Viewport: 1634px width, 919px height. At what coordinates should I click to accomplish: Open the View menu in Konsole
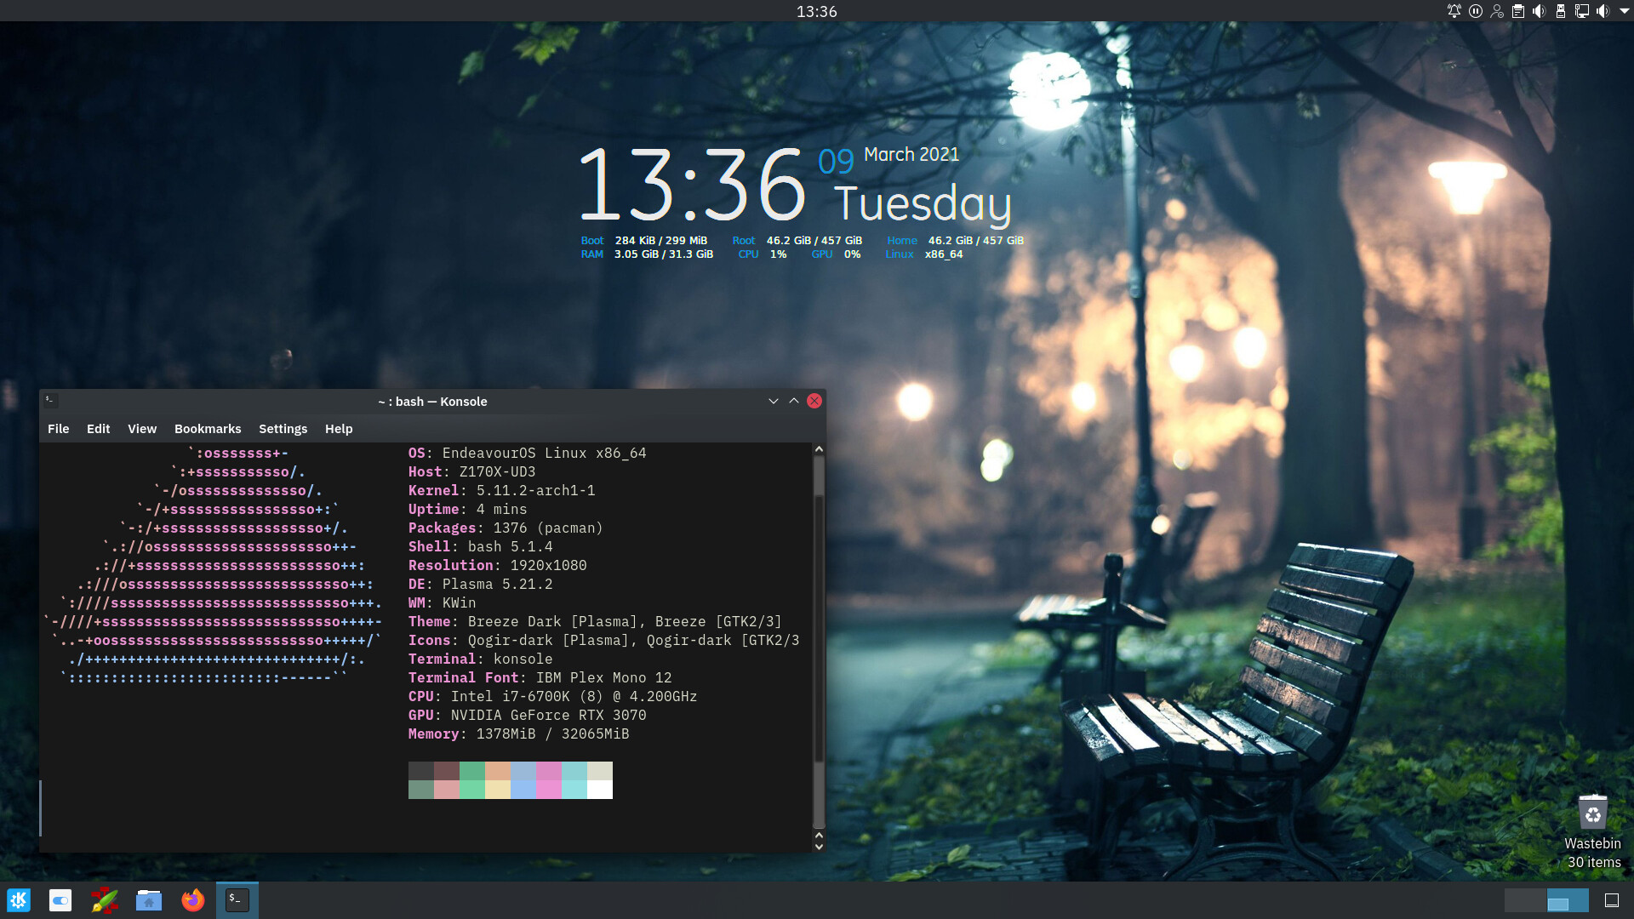142,429
